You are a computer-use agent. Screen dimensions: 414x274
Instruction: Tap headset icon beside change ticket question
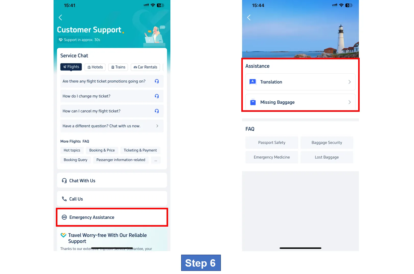coord(157,96)
